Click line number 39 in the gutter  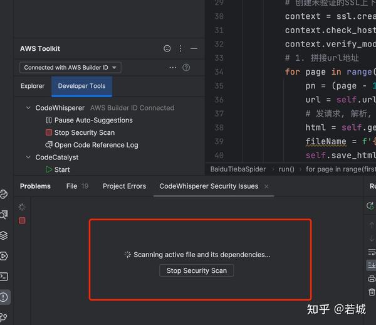[219, 141]
